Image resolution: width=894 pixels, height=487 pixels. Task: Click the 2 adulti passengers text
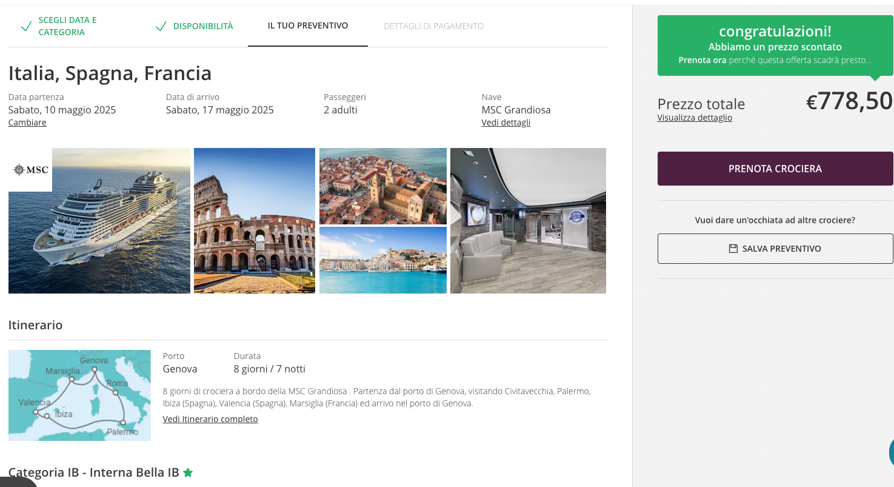point(341,110)
